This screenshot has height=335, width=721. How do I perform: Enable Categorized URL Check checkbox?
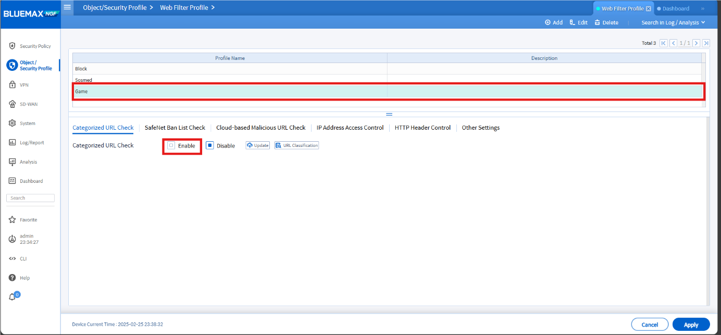(x=171, y=145)
